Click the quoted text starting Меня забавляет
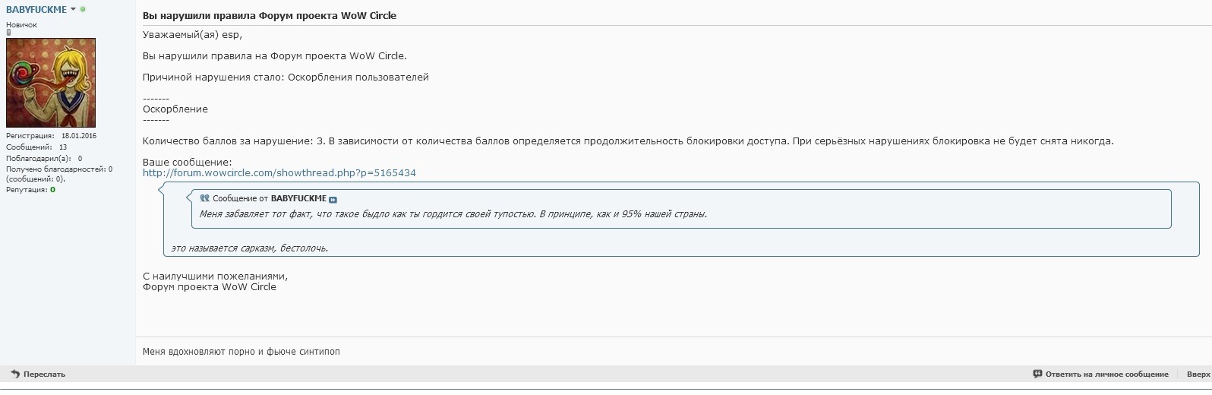The height and width of the screenshot is (395, 1212). [x=453, y=214]
